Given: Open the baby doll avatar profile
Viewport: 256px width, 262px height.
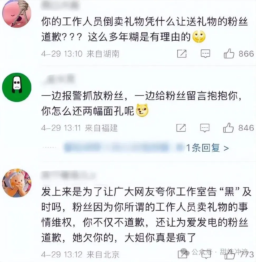Looking at the screenshot, I should (x=17, y=183).
